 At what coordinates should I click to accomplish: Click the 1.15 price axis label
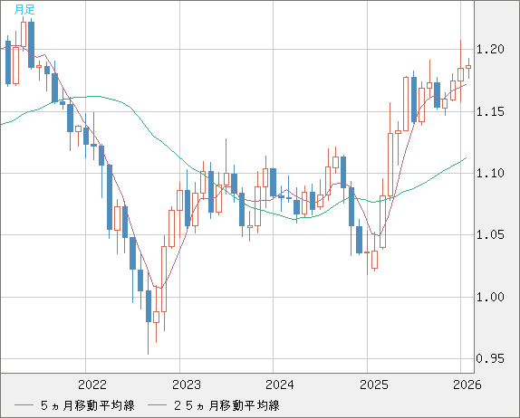tap(490, 111)
